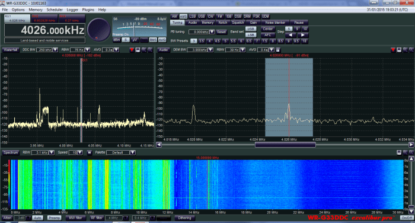Open the Scheduler menu
This screenshot has width=415, height=223.
coord(55,10)
